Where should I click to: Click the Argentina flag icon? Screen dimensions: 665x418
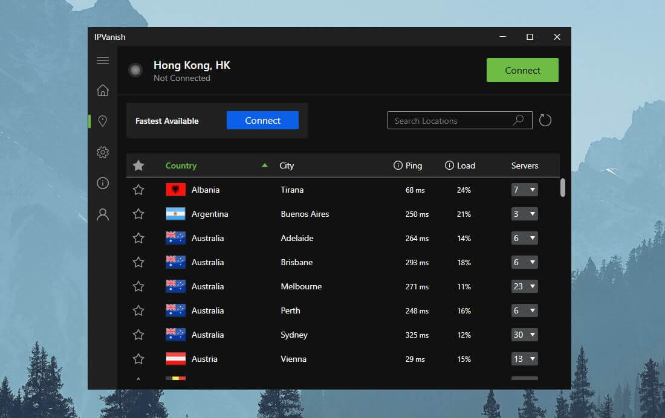pos(175,214)
